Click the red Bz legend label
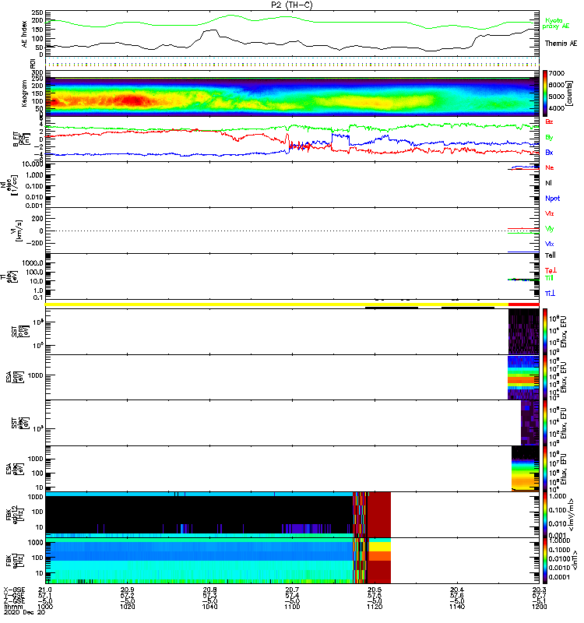 pos(549,121)
